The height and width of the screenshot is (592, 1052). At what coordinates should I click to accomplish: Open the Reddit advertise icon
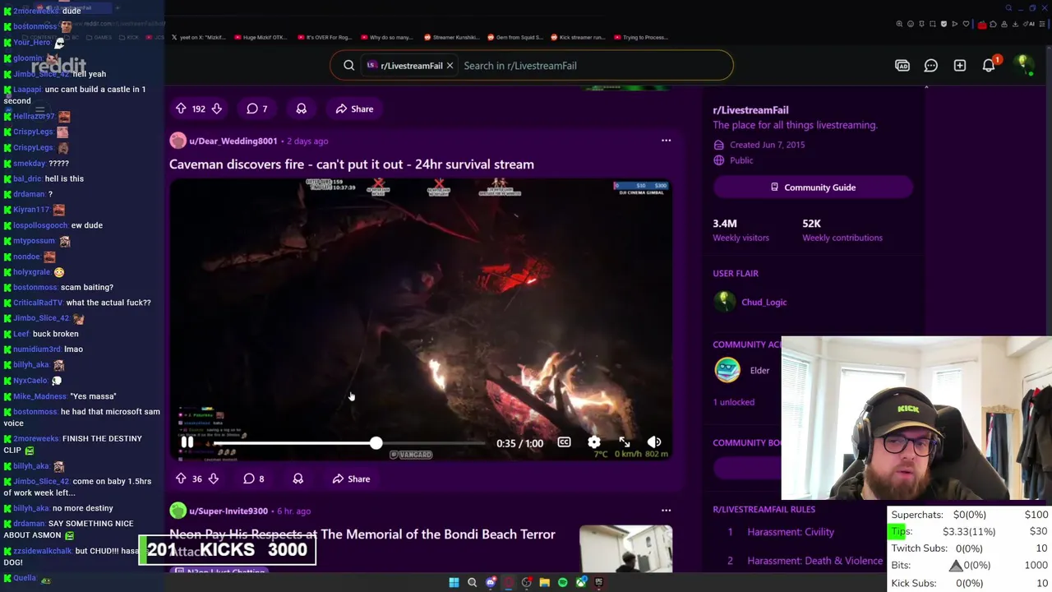902,66
